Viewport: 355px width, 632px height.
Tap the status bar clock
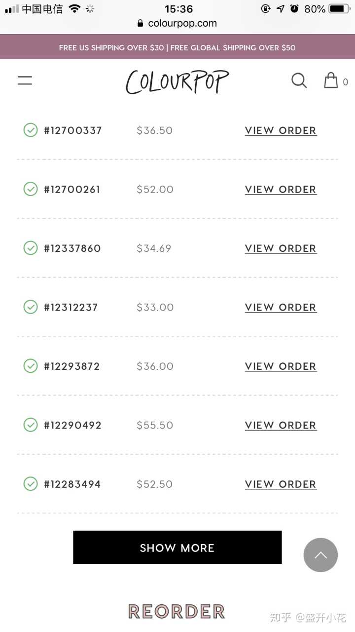tap(178, 9)
